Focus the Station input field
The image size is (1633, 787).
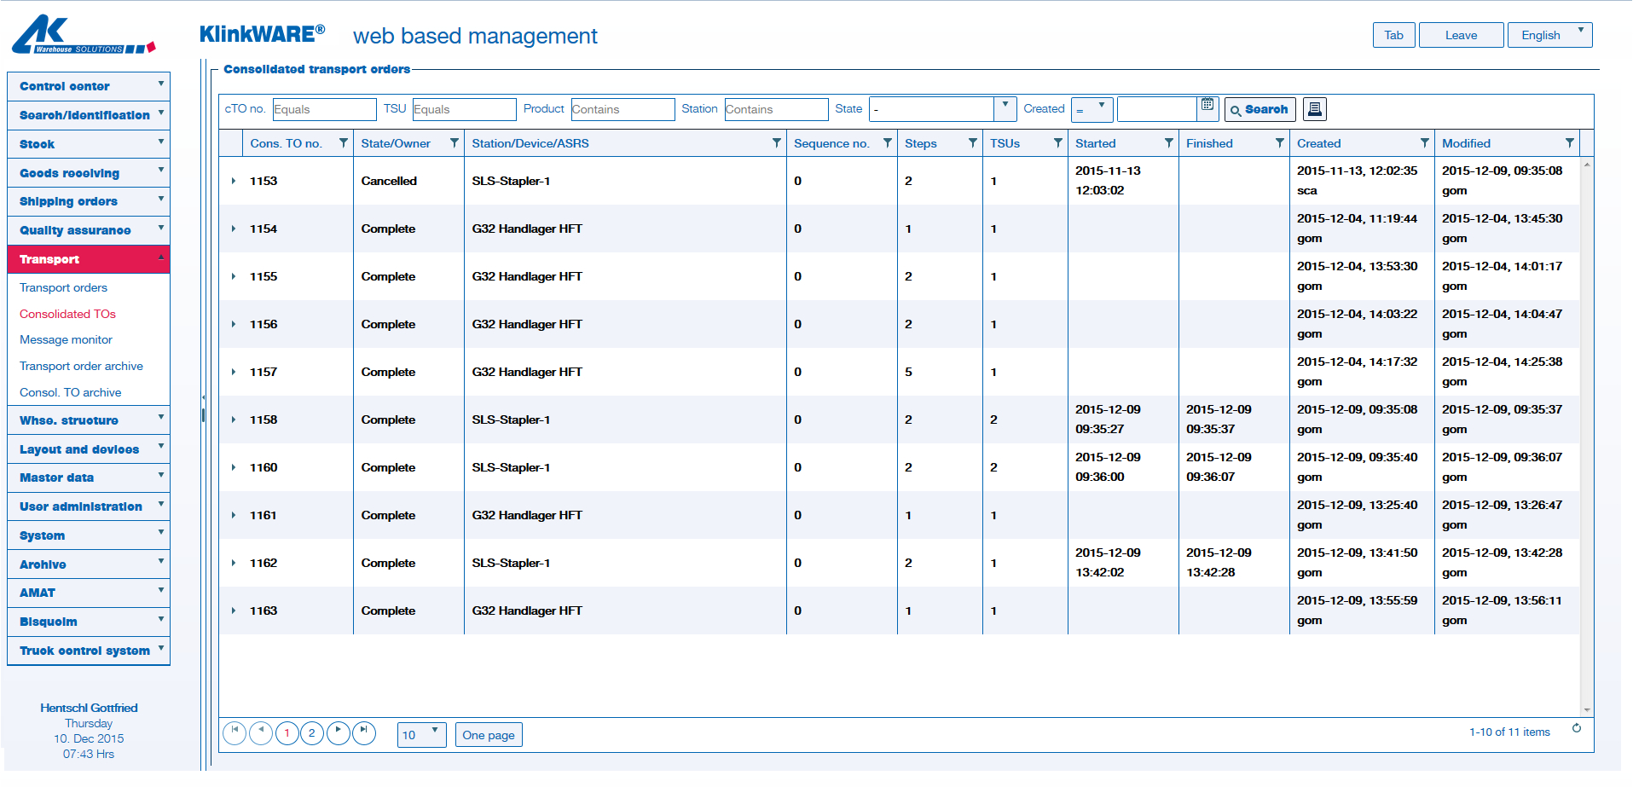(776, 109)
